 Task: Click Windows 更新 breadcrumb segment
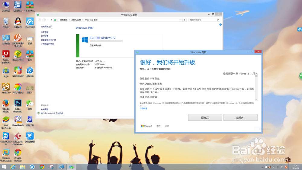pyautogui.click(x=91, y=20)
